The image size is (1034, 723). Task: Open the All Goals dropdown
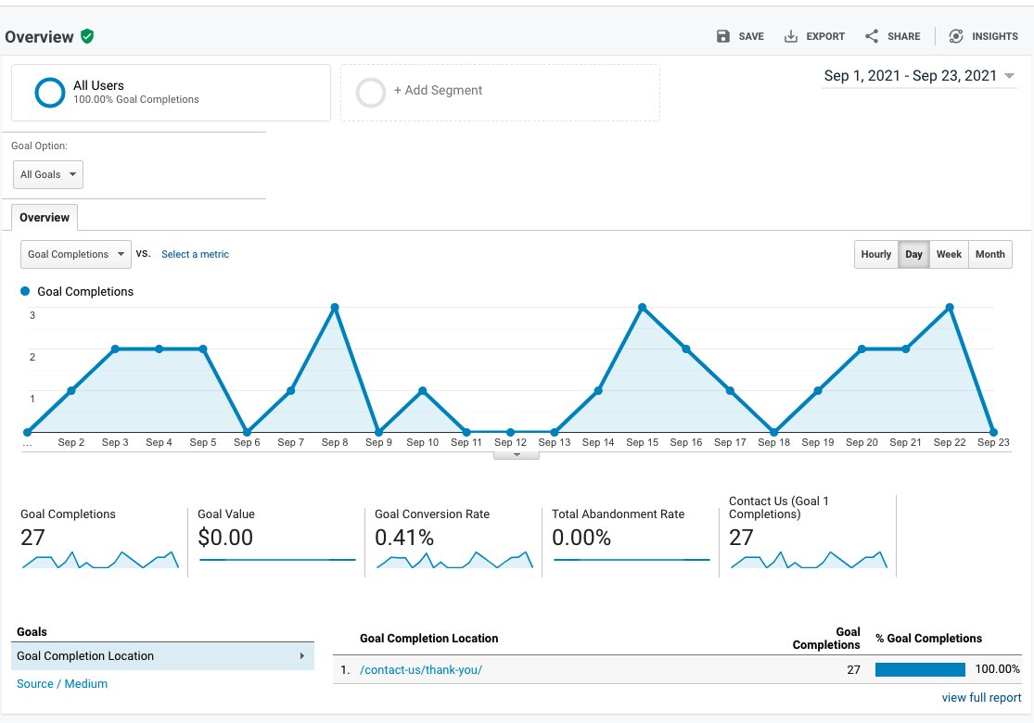tap(47, 174)
